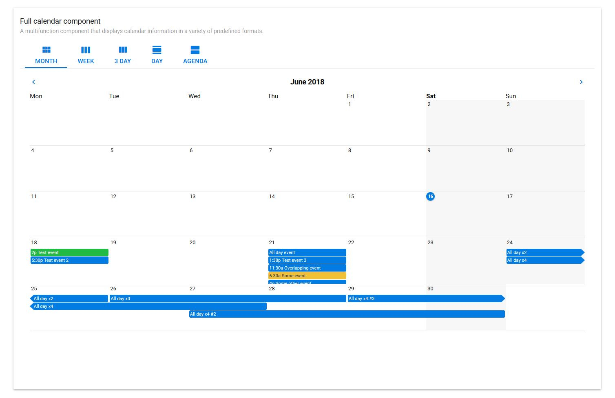Image resolution: width=615 pixels, height=398 pixels.
Task: Switch to the MONTH view tab
Action: [x=46, y=55]
